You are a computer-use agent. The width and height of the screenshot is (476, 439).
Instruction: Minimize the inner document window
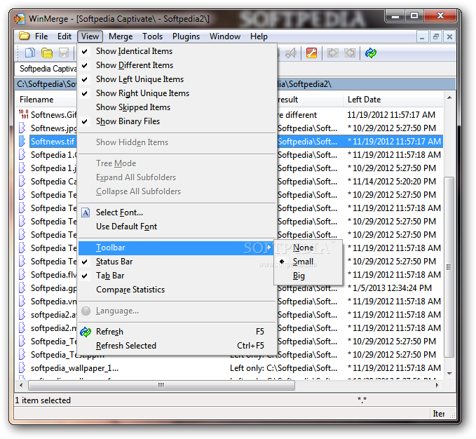point(422,36)
